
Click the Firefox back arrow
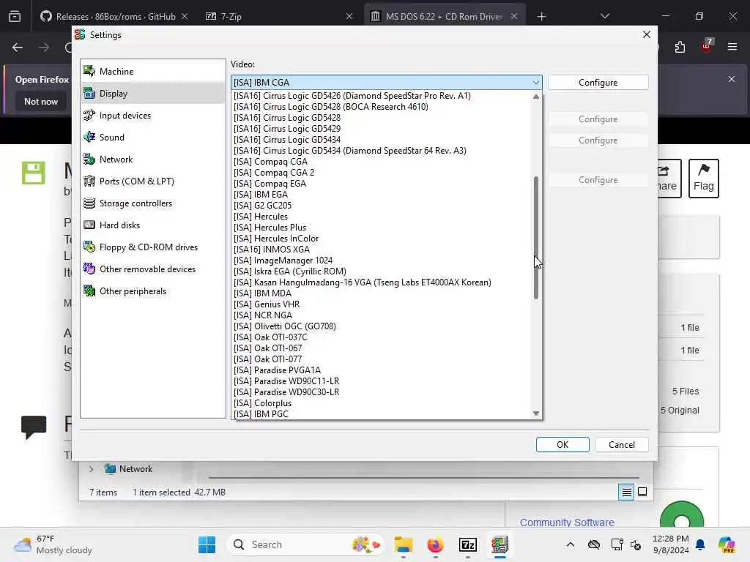[x=18, y=48]
